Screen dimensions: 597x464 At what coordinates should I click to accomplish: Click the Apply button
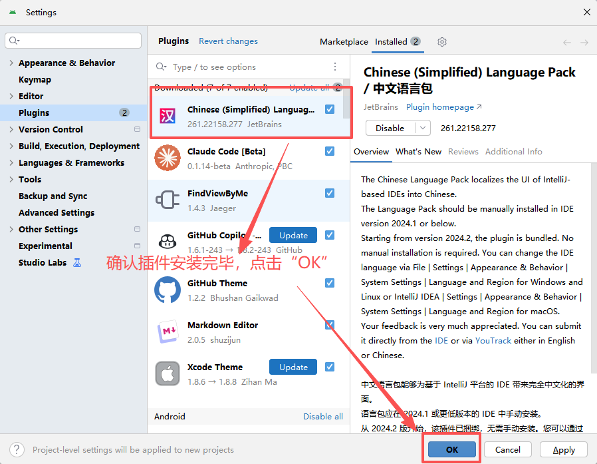tap(564, 449)
